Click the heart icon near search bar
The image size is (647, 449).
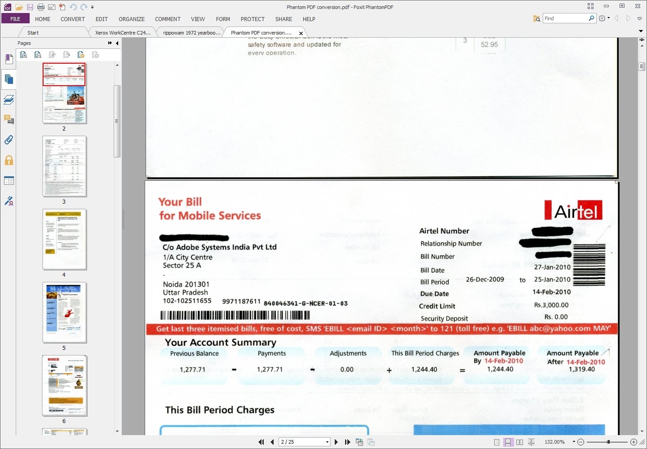click(x=639, y=18)
